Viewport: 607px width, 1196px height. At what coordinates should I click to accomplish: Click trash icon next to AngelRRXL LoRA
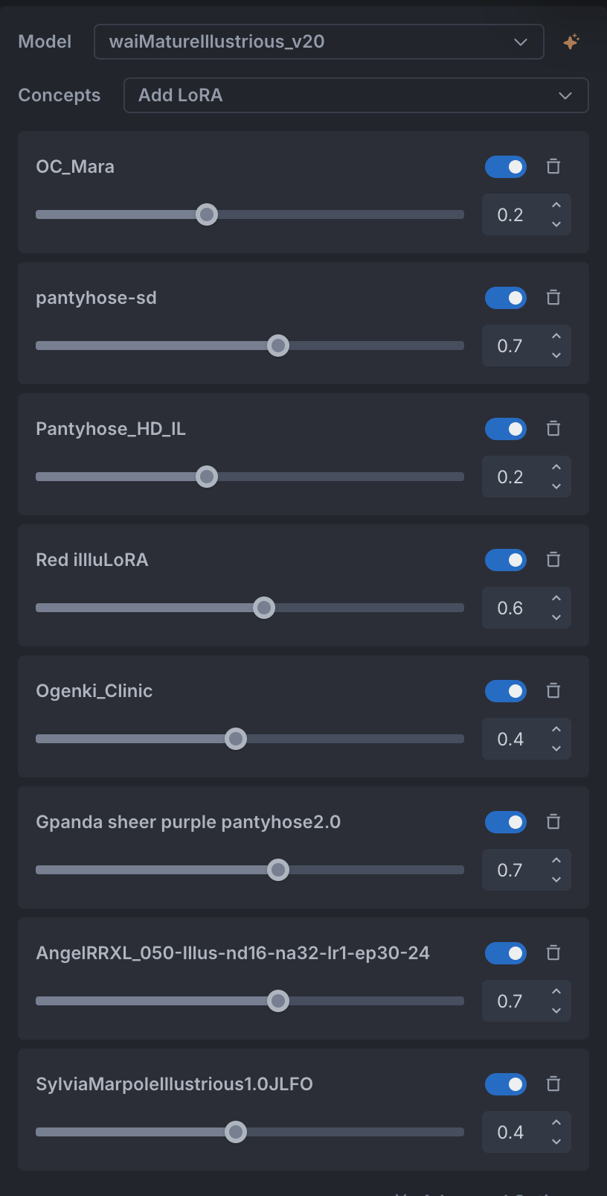553,953
